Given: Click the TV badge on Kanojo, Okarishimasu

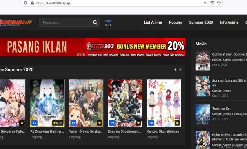Looking at the screenshot, I should pos(151,123).
